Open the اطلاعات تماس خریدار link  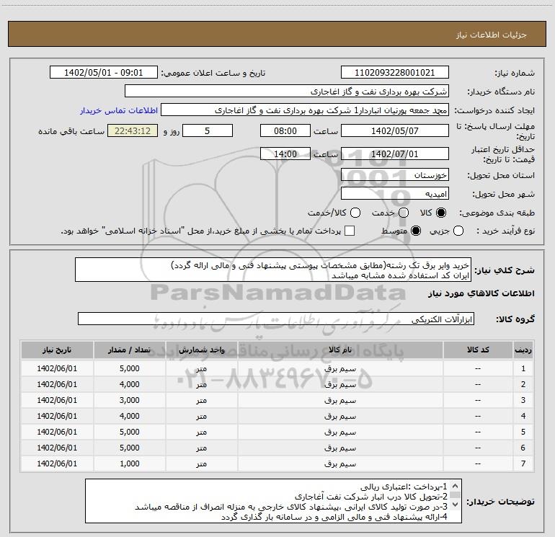(x=119, y=110)
